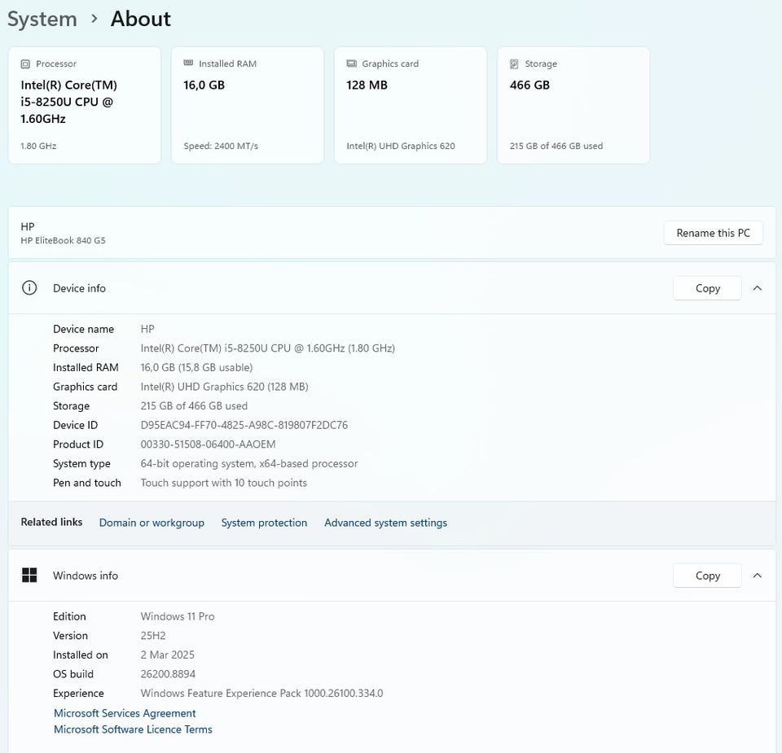The height and width of the screenshot is (753, 782).
Task: Collapse the Windows info section chevron
Action: click(757, 575)
